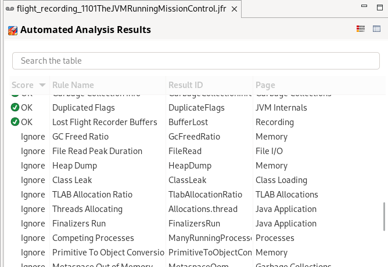Select the Heap Dump rule row
The height and width of the screenshot is (267, 388).
[74, 165]
